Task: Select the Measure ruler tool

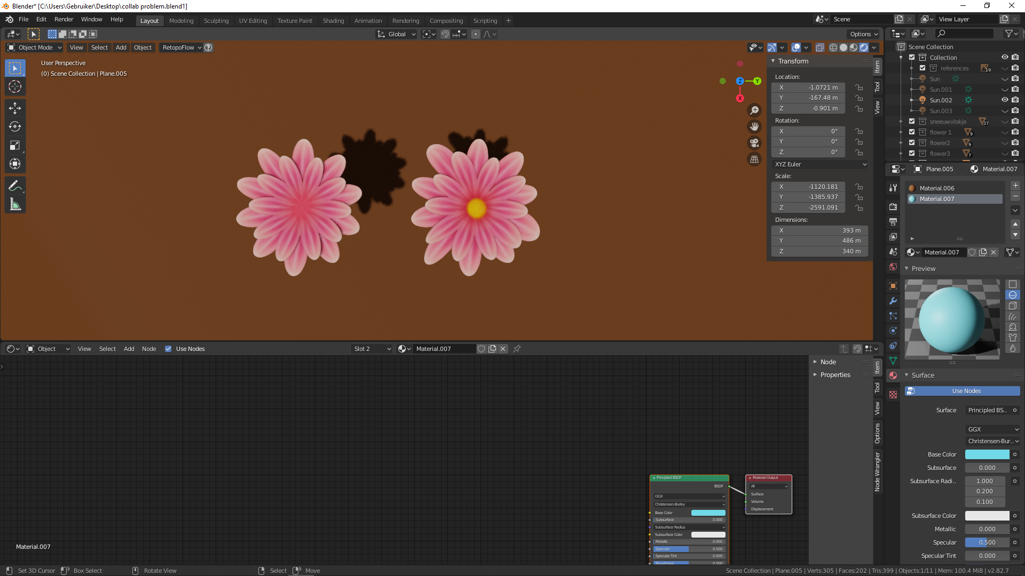Action: coord(15,205)
